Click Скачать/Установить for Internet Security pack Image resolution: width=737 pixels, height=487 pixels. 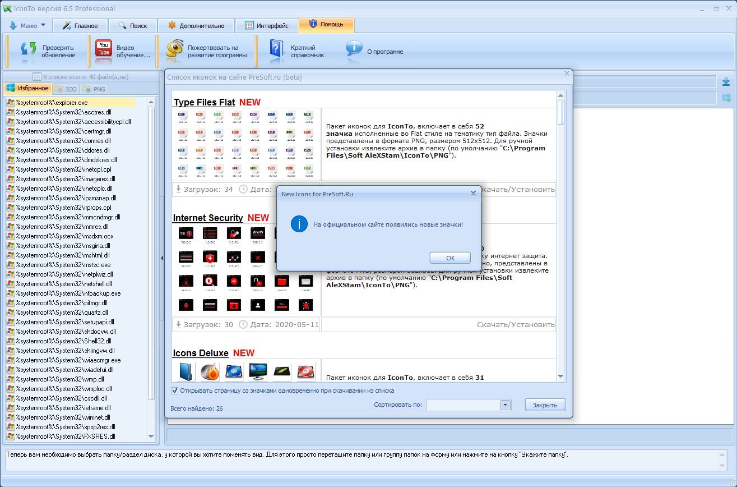coord(516,324)
